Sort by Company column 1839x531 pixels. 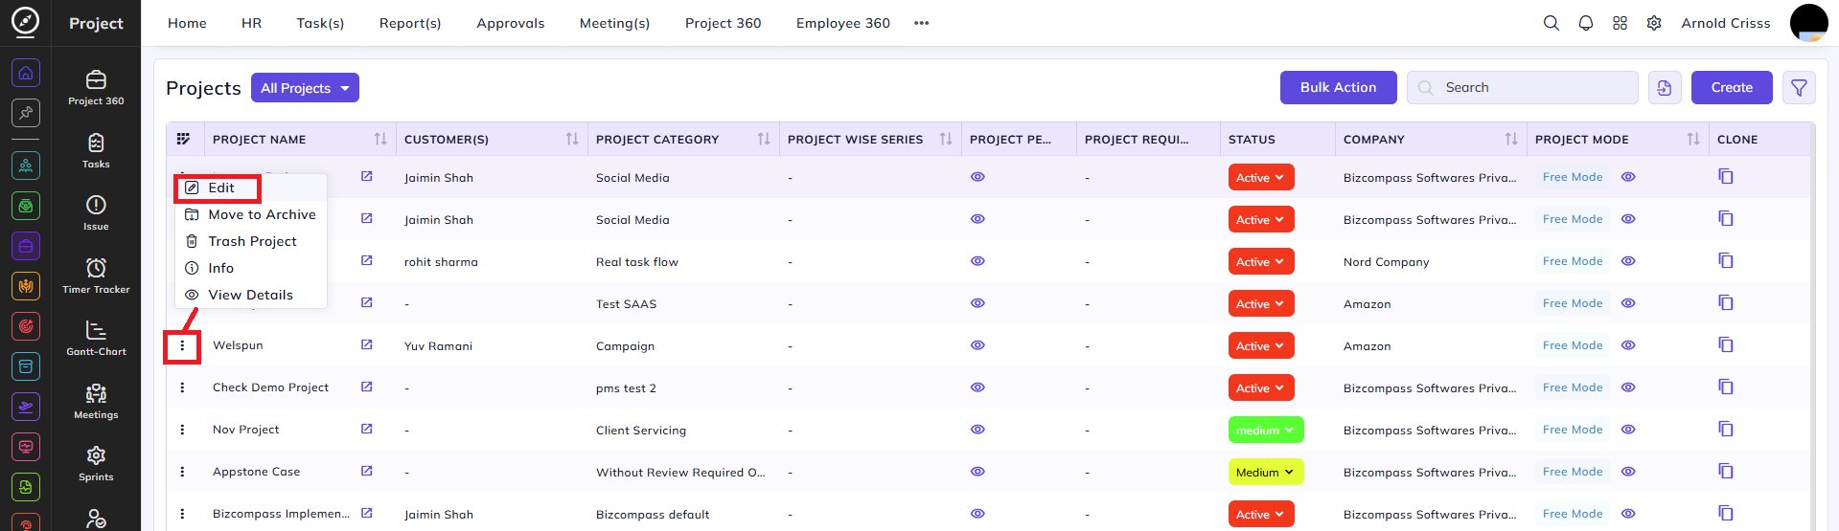(x=1511, y=139)
